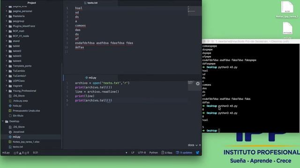Image resolution: width=300 pixels, height=168 pixels.
Task: Change the Python grammar selector
Action: click(x=153, y=153)
